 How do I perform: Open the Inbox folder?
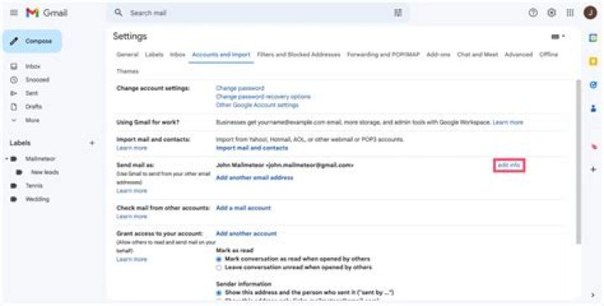[33, 66]
